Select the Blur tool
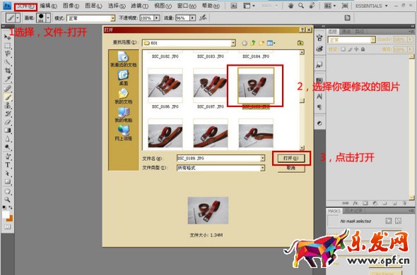The width and height of the screenshot is (417, 275). pos(7,139)
